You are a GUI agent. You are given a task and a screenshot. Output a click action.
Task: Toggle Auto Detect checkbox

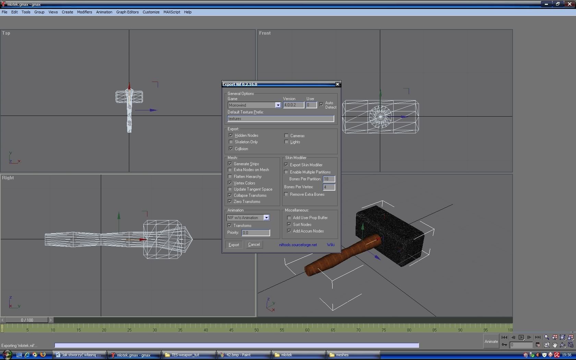321,104
